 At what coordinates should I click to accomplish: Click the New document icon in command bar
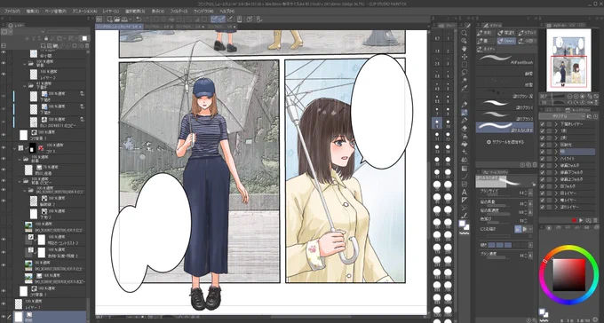110,19
